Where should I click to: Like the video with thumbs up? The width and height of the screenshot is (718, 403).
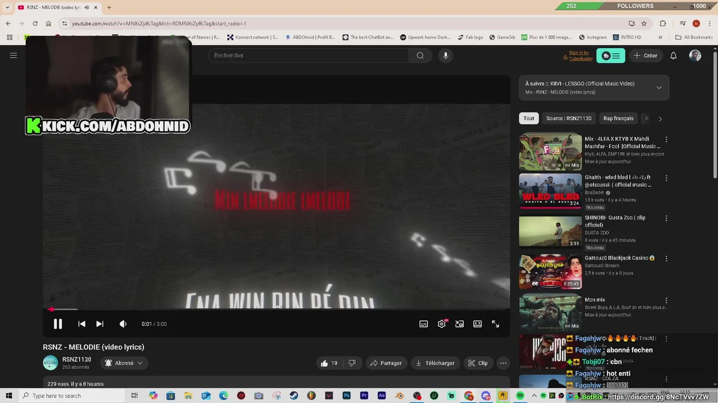(329, 363)
